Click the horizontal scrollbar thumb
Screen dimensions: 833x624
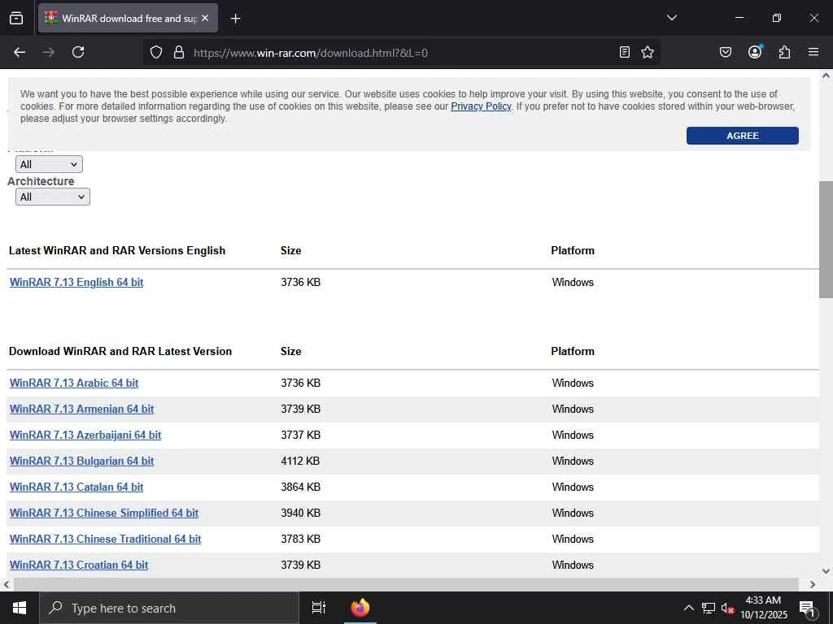point(406,584)
